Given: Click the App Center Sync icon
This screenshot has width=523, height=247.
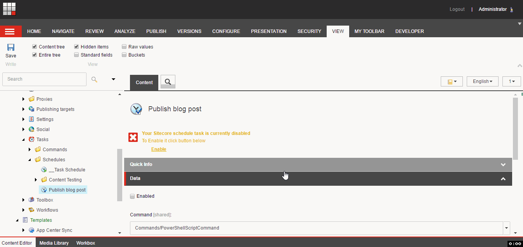Looking at the screenshot, I should point(31,230).
